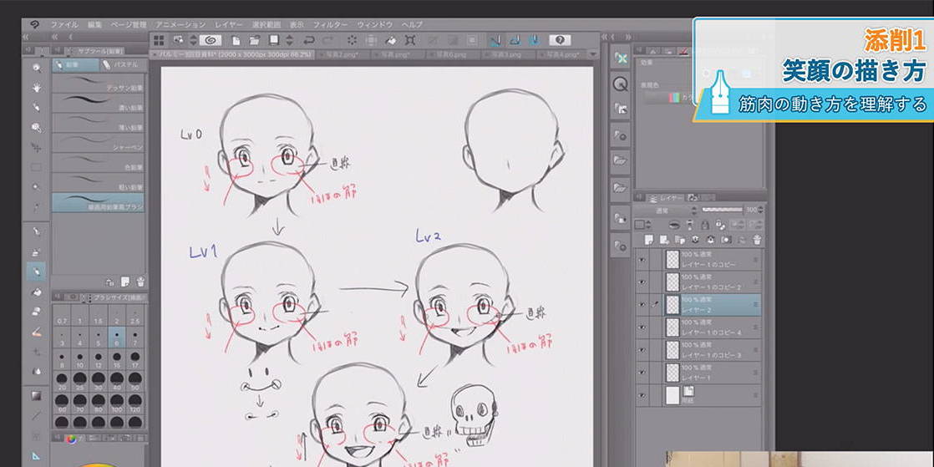Screen dimensions: 934x467
Task: Select the 濃い鉛筆 brush
Action: point(99,103)
